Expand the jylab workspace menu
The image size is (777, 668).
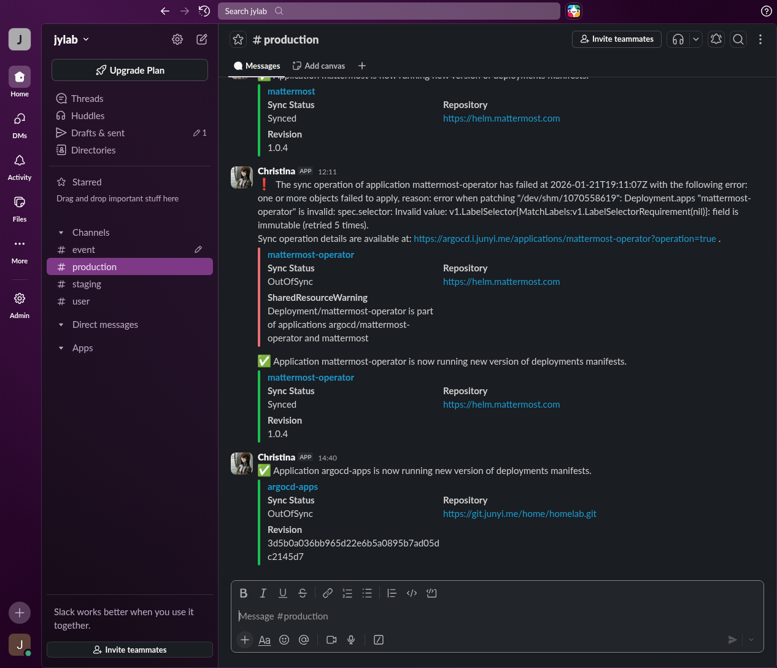click(71, 39)
